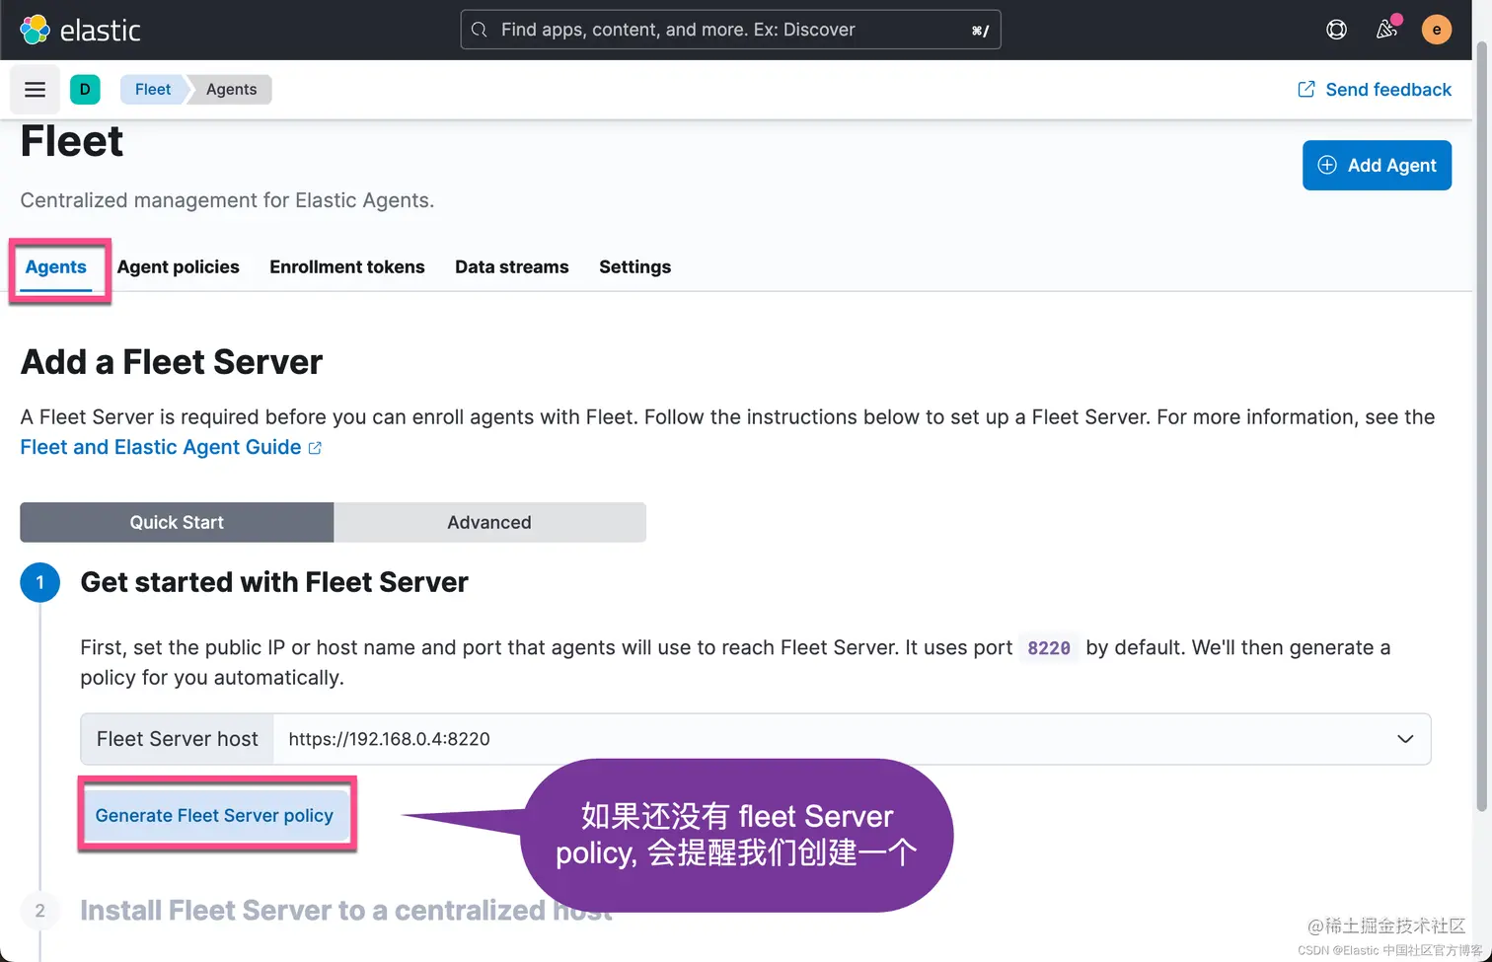This screenshot has width=1492, height=962.
Task: Select the Advanced mode
Action: [x=489, y=522]
